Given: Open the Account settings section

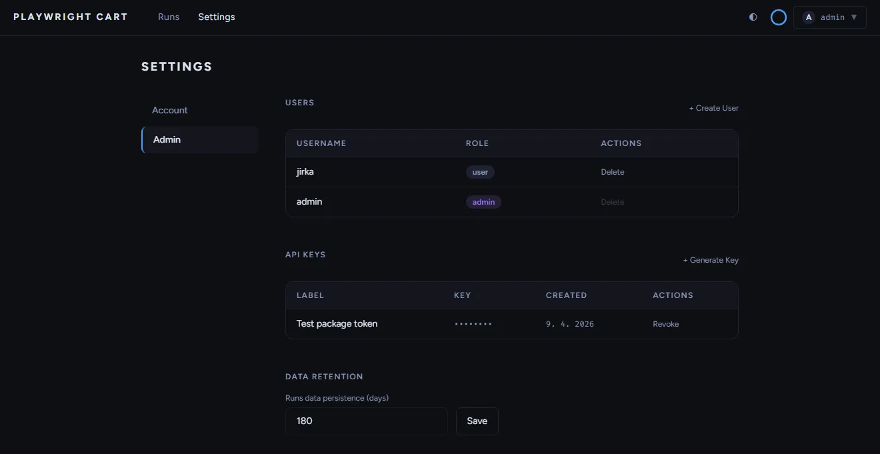Looking at the screenshot, I should (169, 110).
